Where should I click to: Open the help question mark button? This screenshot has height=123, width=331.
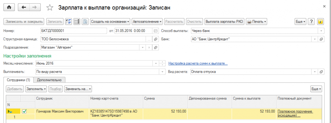click(x=312, y=22)
